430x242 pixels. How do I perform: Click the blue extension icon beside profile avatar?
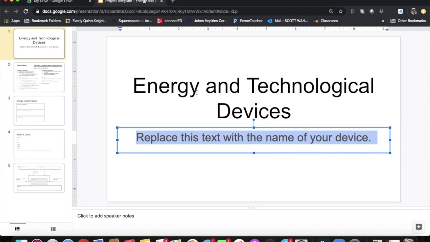click(400, 11)
